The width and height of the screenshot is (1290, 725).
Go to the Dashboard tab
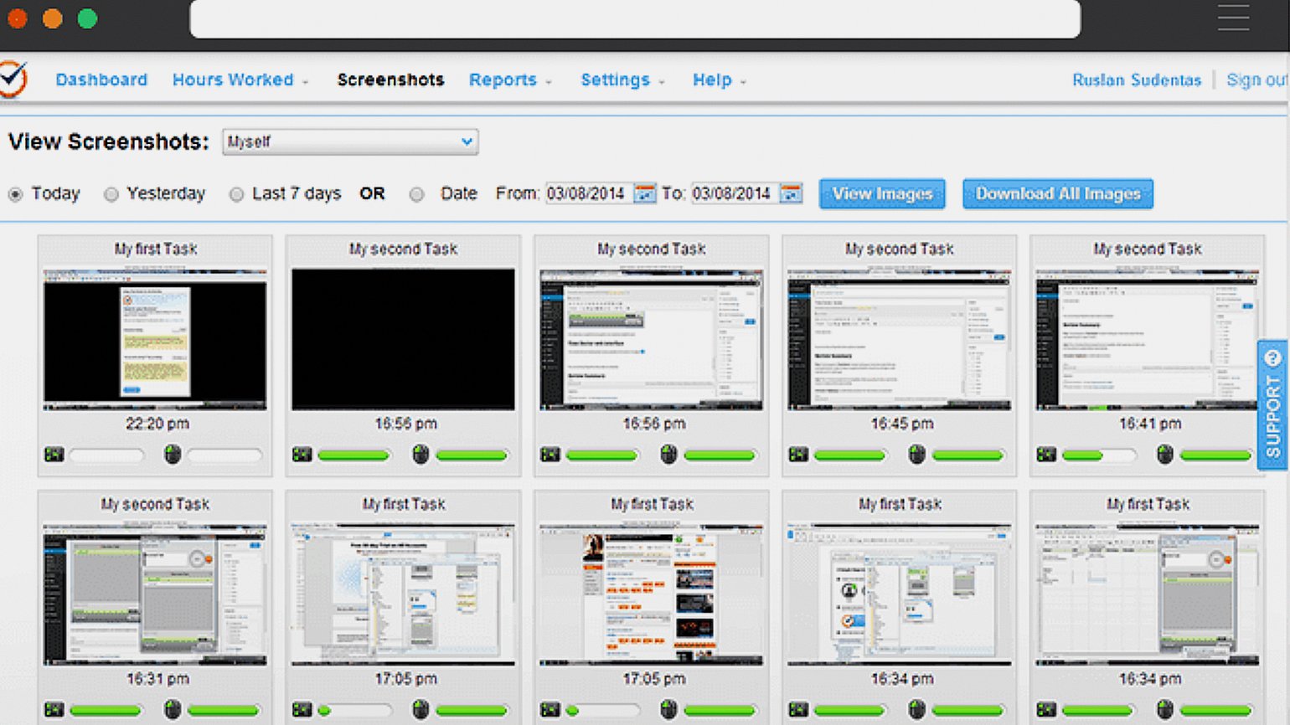point(101,80)
